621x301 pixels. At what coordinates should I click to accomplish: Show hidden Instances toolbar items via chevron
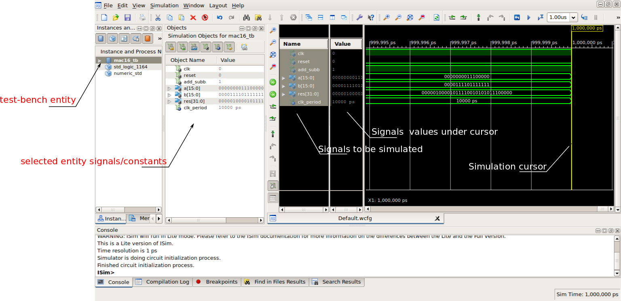(159, 38)
